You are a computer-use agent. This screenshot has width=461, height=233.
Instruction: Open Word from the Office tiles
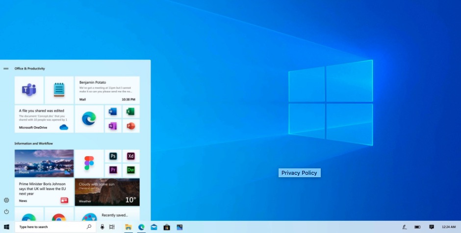113,112
